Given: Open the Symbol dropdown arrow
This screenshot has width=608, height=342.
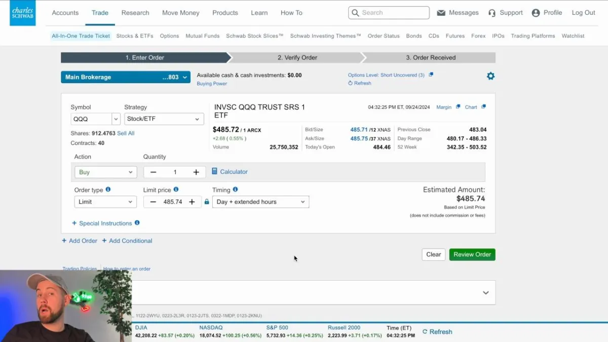Looking at the screenshot, I should (x=115, y=119).
